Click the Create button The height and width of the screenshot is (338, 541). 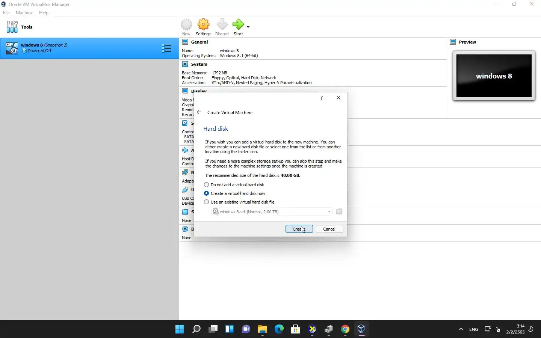tap(299, 229)
